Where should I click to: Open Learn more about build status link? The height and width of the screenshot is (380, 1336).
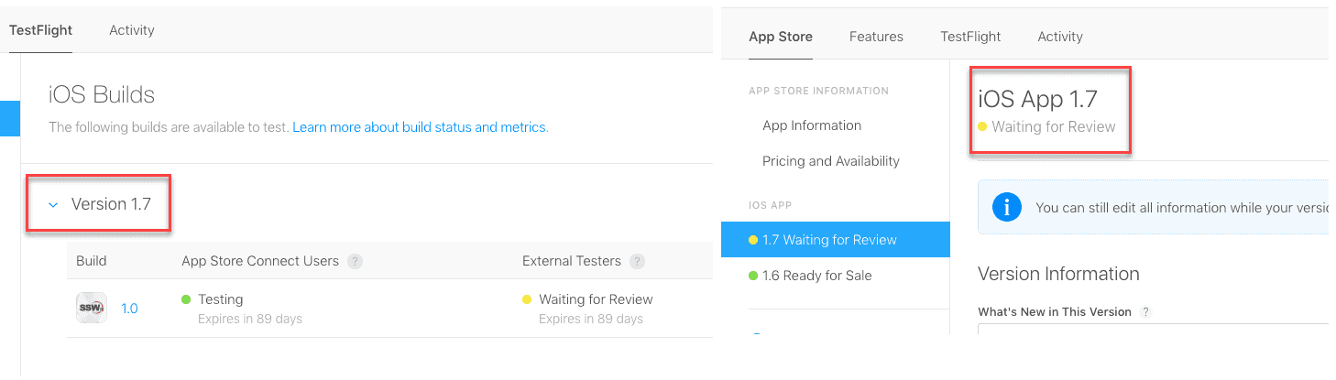[x=420, y=127]
